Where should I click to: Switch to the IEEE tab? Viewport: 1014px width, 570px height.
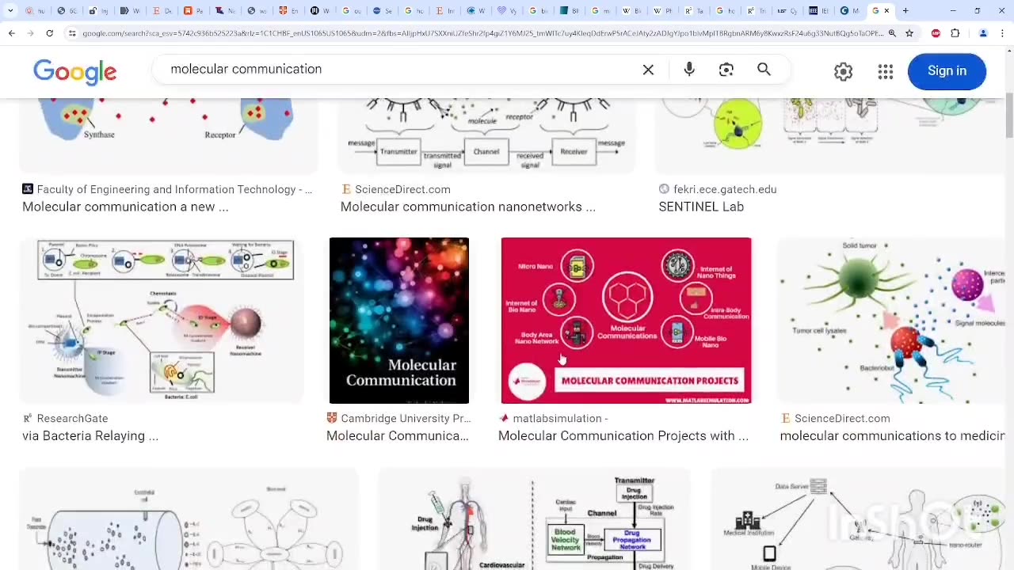pos(819,10)
